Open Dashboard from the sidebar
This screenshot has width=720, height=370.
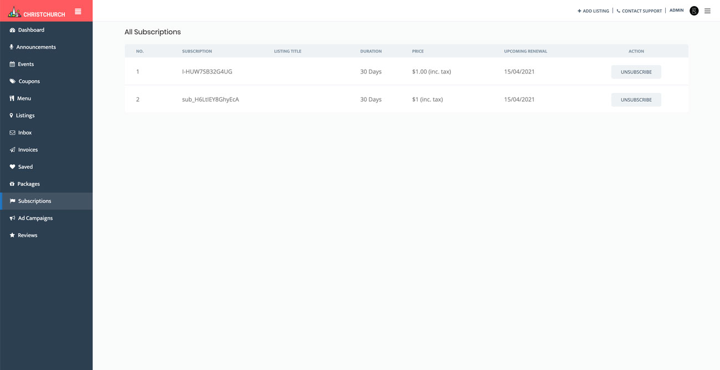(31, 30)
